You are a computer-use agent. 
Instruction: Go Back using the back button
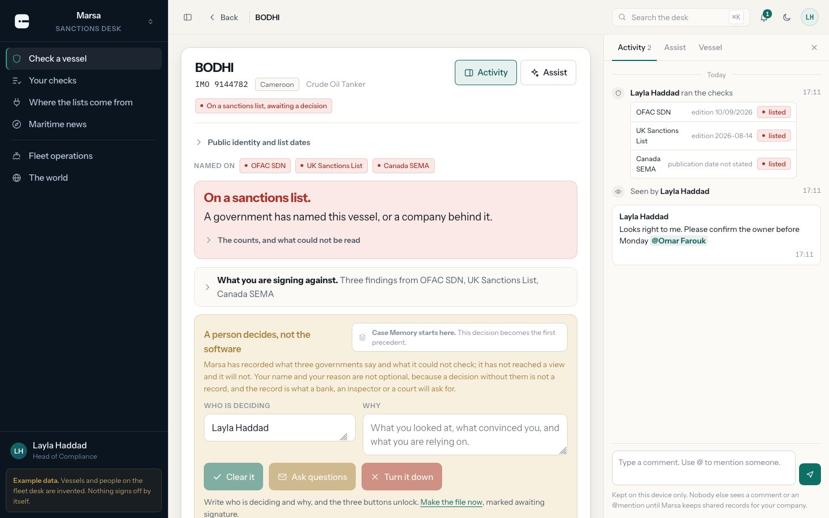(224, 17)
